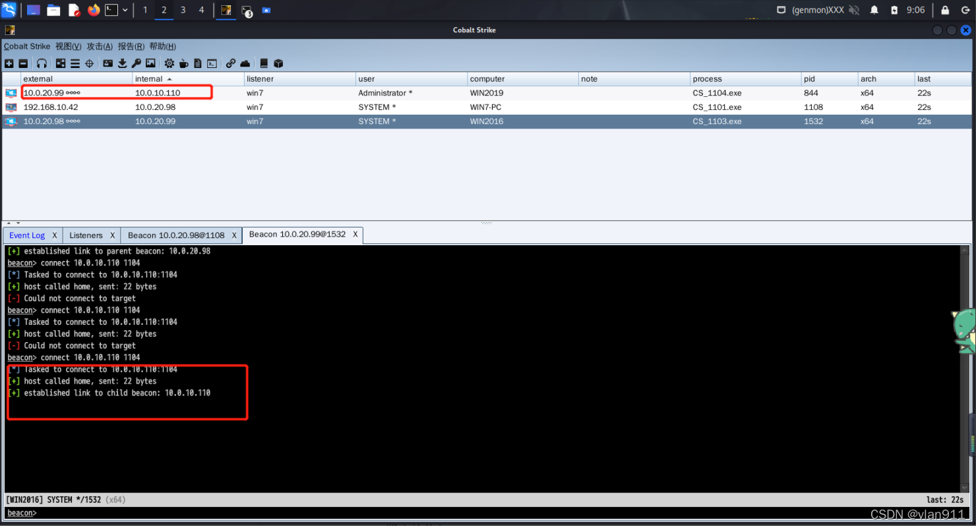Image resolution: width=976 pixels, height=526 pixels.
Task: Open About cube icon in toolbar
Action: 278,63
